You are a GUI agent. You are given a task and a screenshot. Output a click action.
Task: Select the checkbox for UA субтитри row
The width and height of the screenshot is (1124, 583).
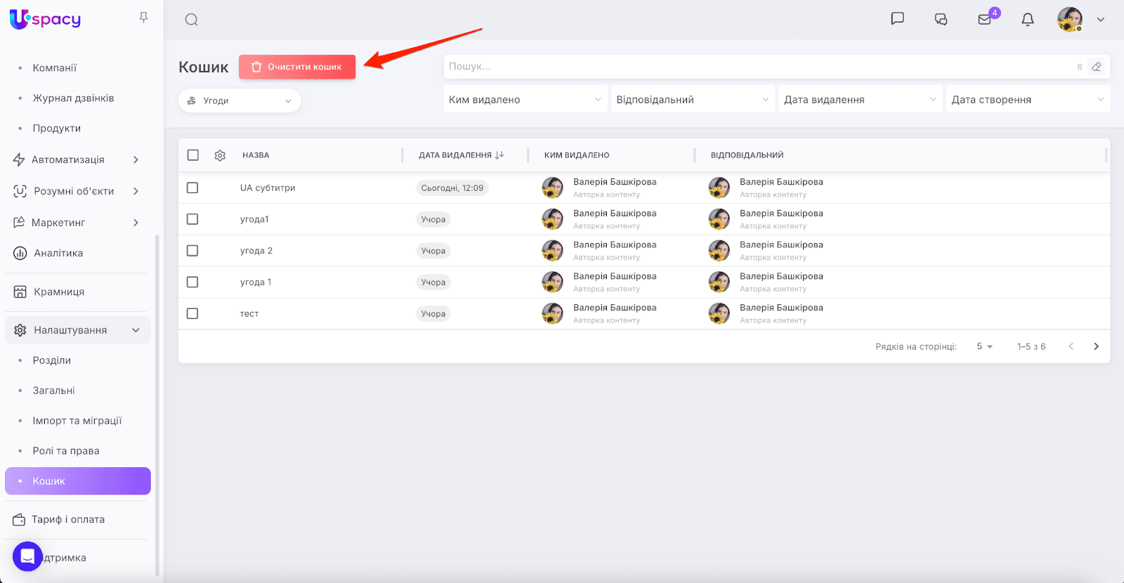(192, 188)
